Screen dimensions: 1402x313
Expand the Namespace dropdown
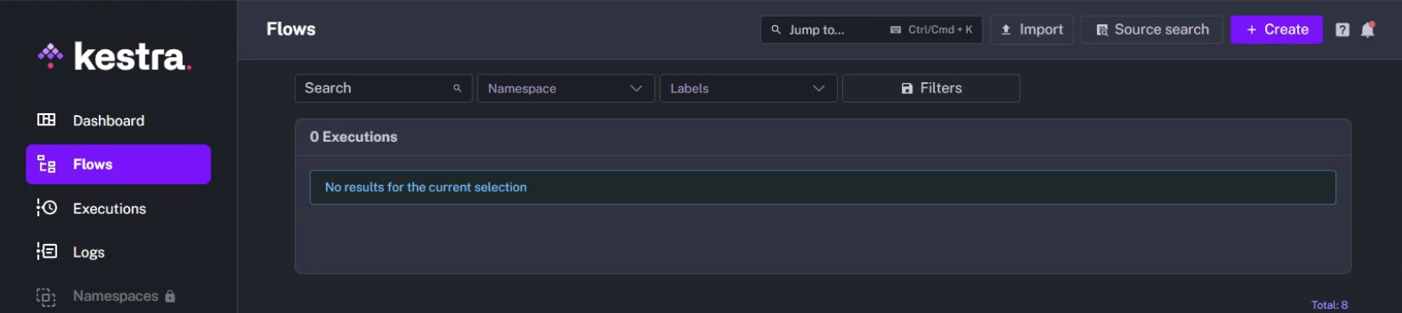(565, 88)
